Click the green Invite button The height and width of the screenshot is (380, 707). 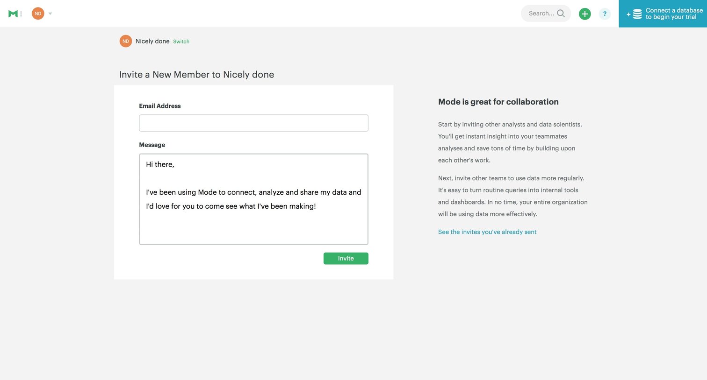[346, 258]
